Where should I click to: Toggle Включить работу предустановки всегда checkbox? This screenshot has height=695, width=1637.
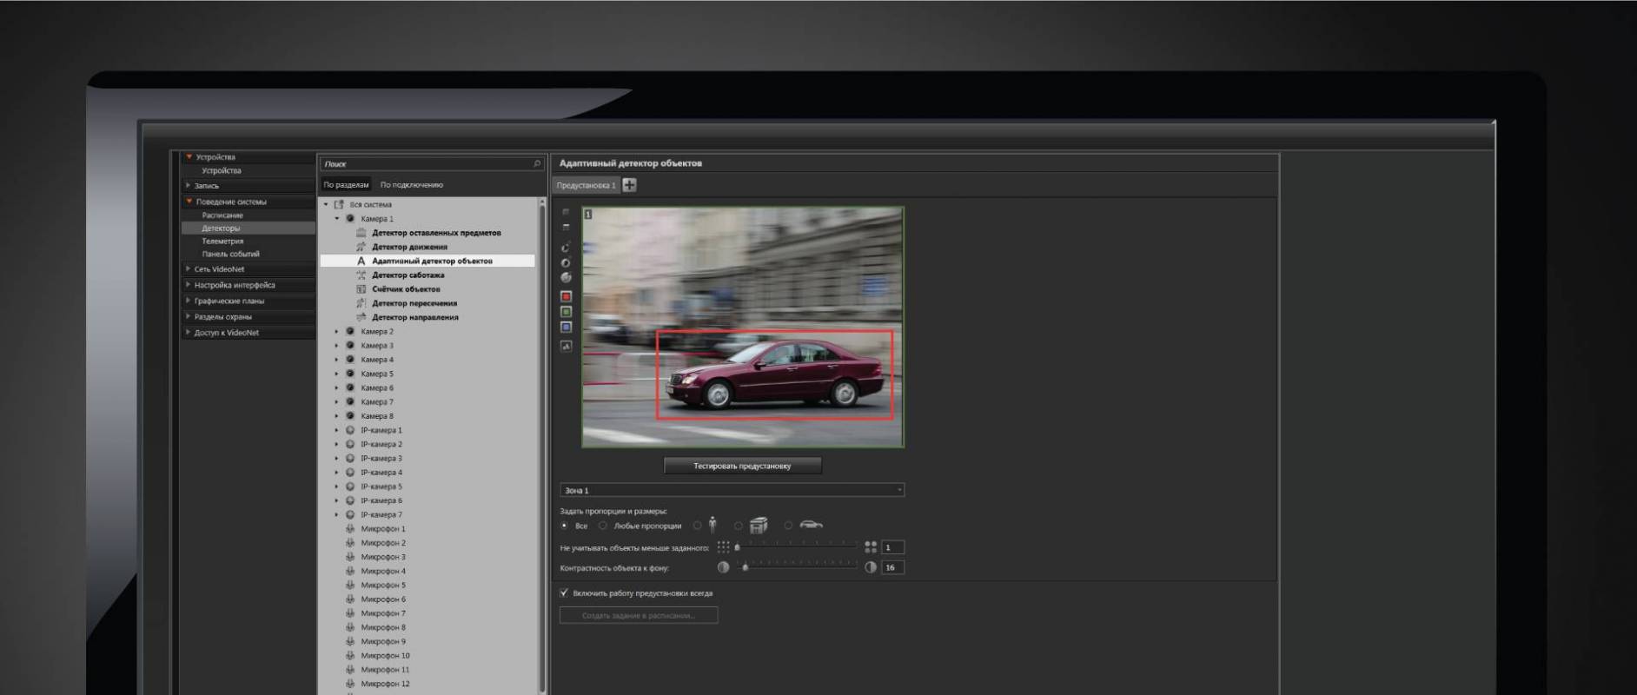(x=564, y=593)
